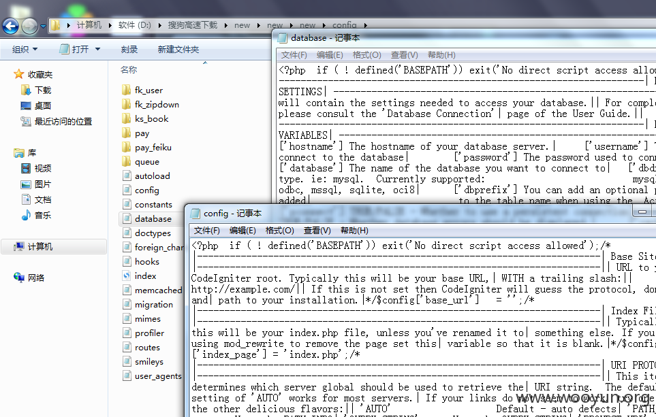The width and height of the screenshot is (656, 417).
Task: Open 文档 library in sidebar
Action: [x=36, y=200]
